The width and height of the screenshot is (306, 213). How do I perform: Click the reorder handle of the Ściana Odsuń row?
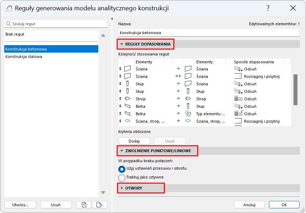(120, 69)
